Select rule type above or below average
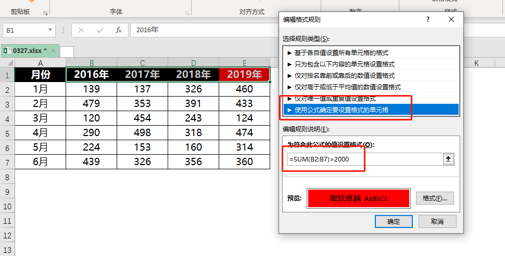The height and width of the screenshot is (256, 505). point(372,87)
